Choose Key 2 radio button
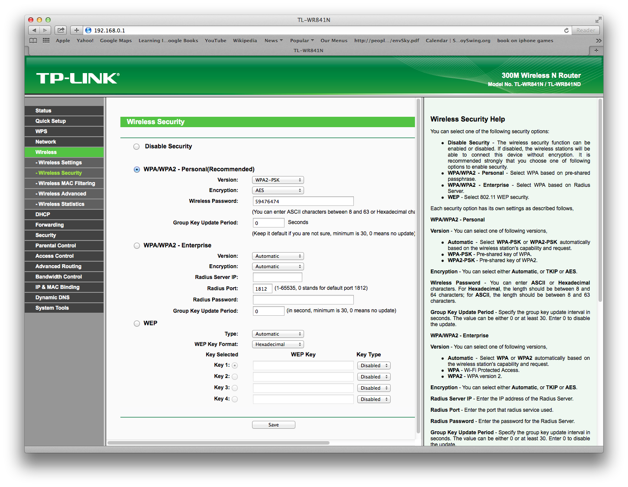The image size is (628, 487). [x=235, y=377]
